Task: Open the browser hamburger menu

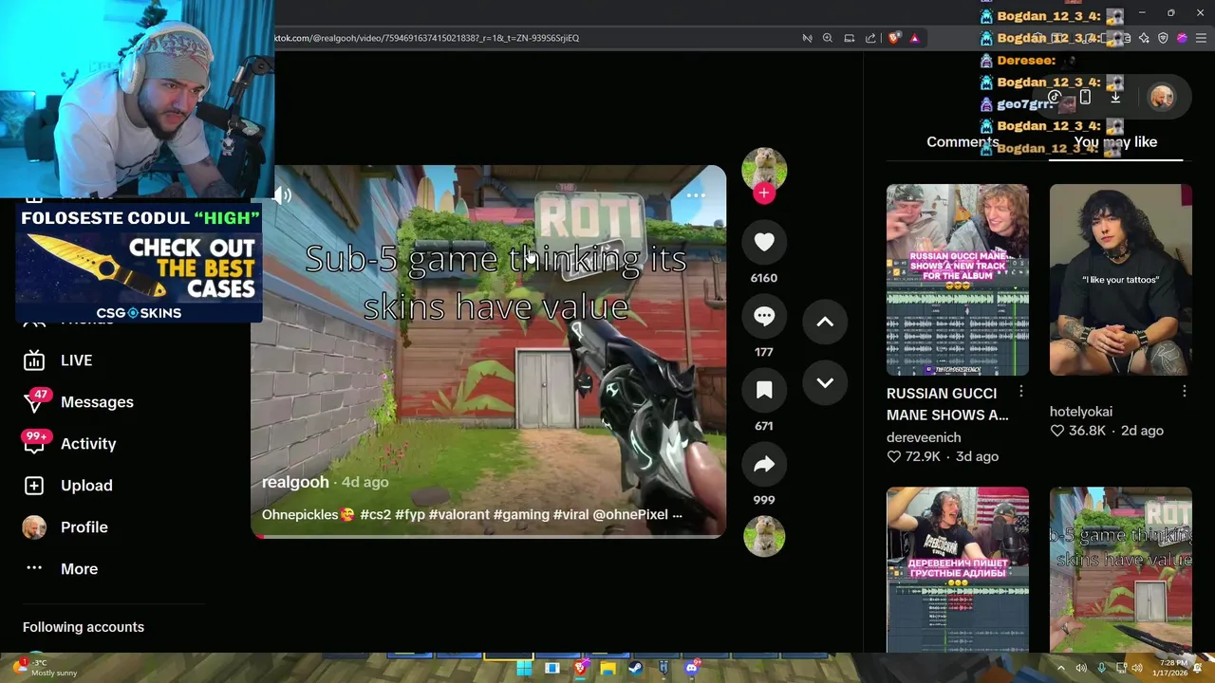Action: 1203,38
